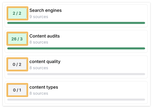Open the Content audits topic
This screenshot has height=107, width=153.
coord(44,36)
